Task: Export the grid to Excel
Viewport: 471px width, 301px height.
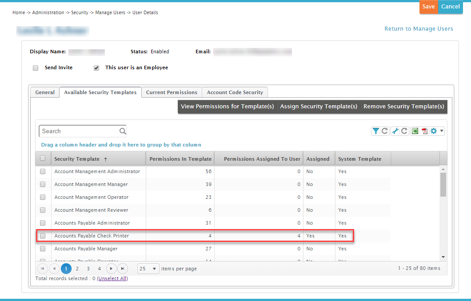Action: [x=415, y=131]
